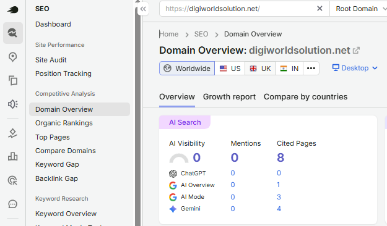The width and height of the screenshot is (387, 226).
Task: Open AI Mode cited pages count 3
Action: point(279,197)
